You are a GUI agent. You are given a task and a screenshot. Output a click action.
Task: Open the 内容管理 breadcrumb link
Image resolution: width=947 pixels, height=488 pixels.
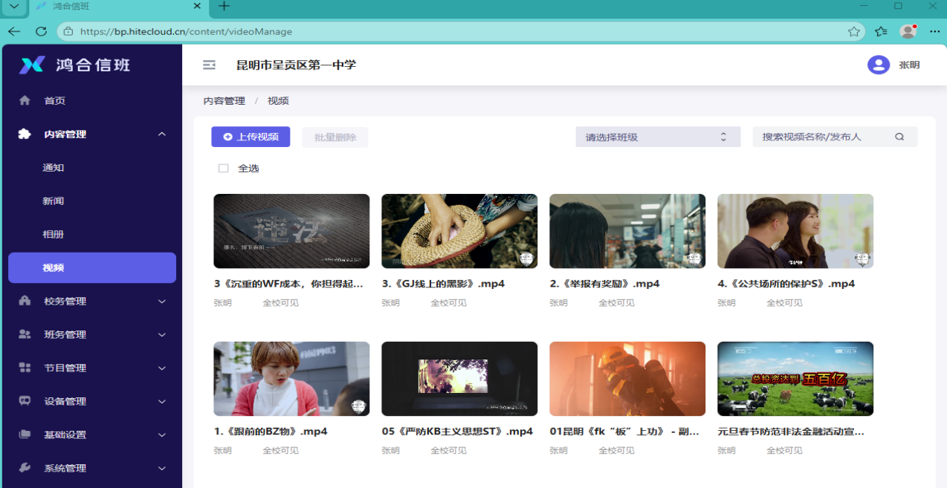[x=224, y=100]
